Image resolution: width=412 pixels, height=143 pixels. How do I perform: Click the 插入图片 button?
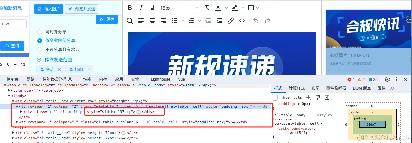49,9
